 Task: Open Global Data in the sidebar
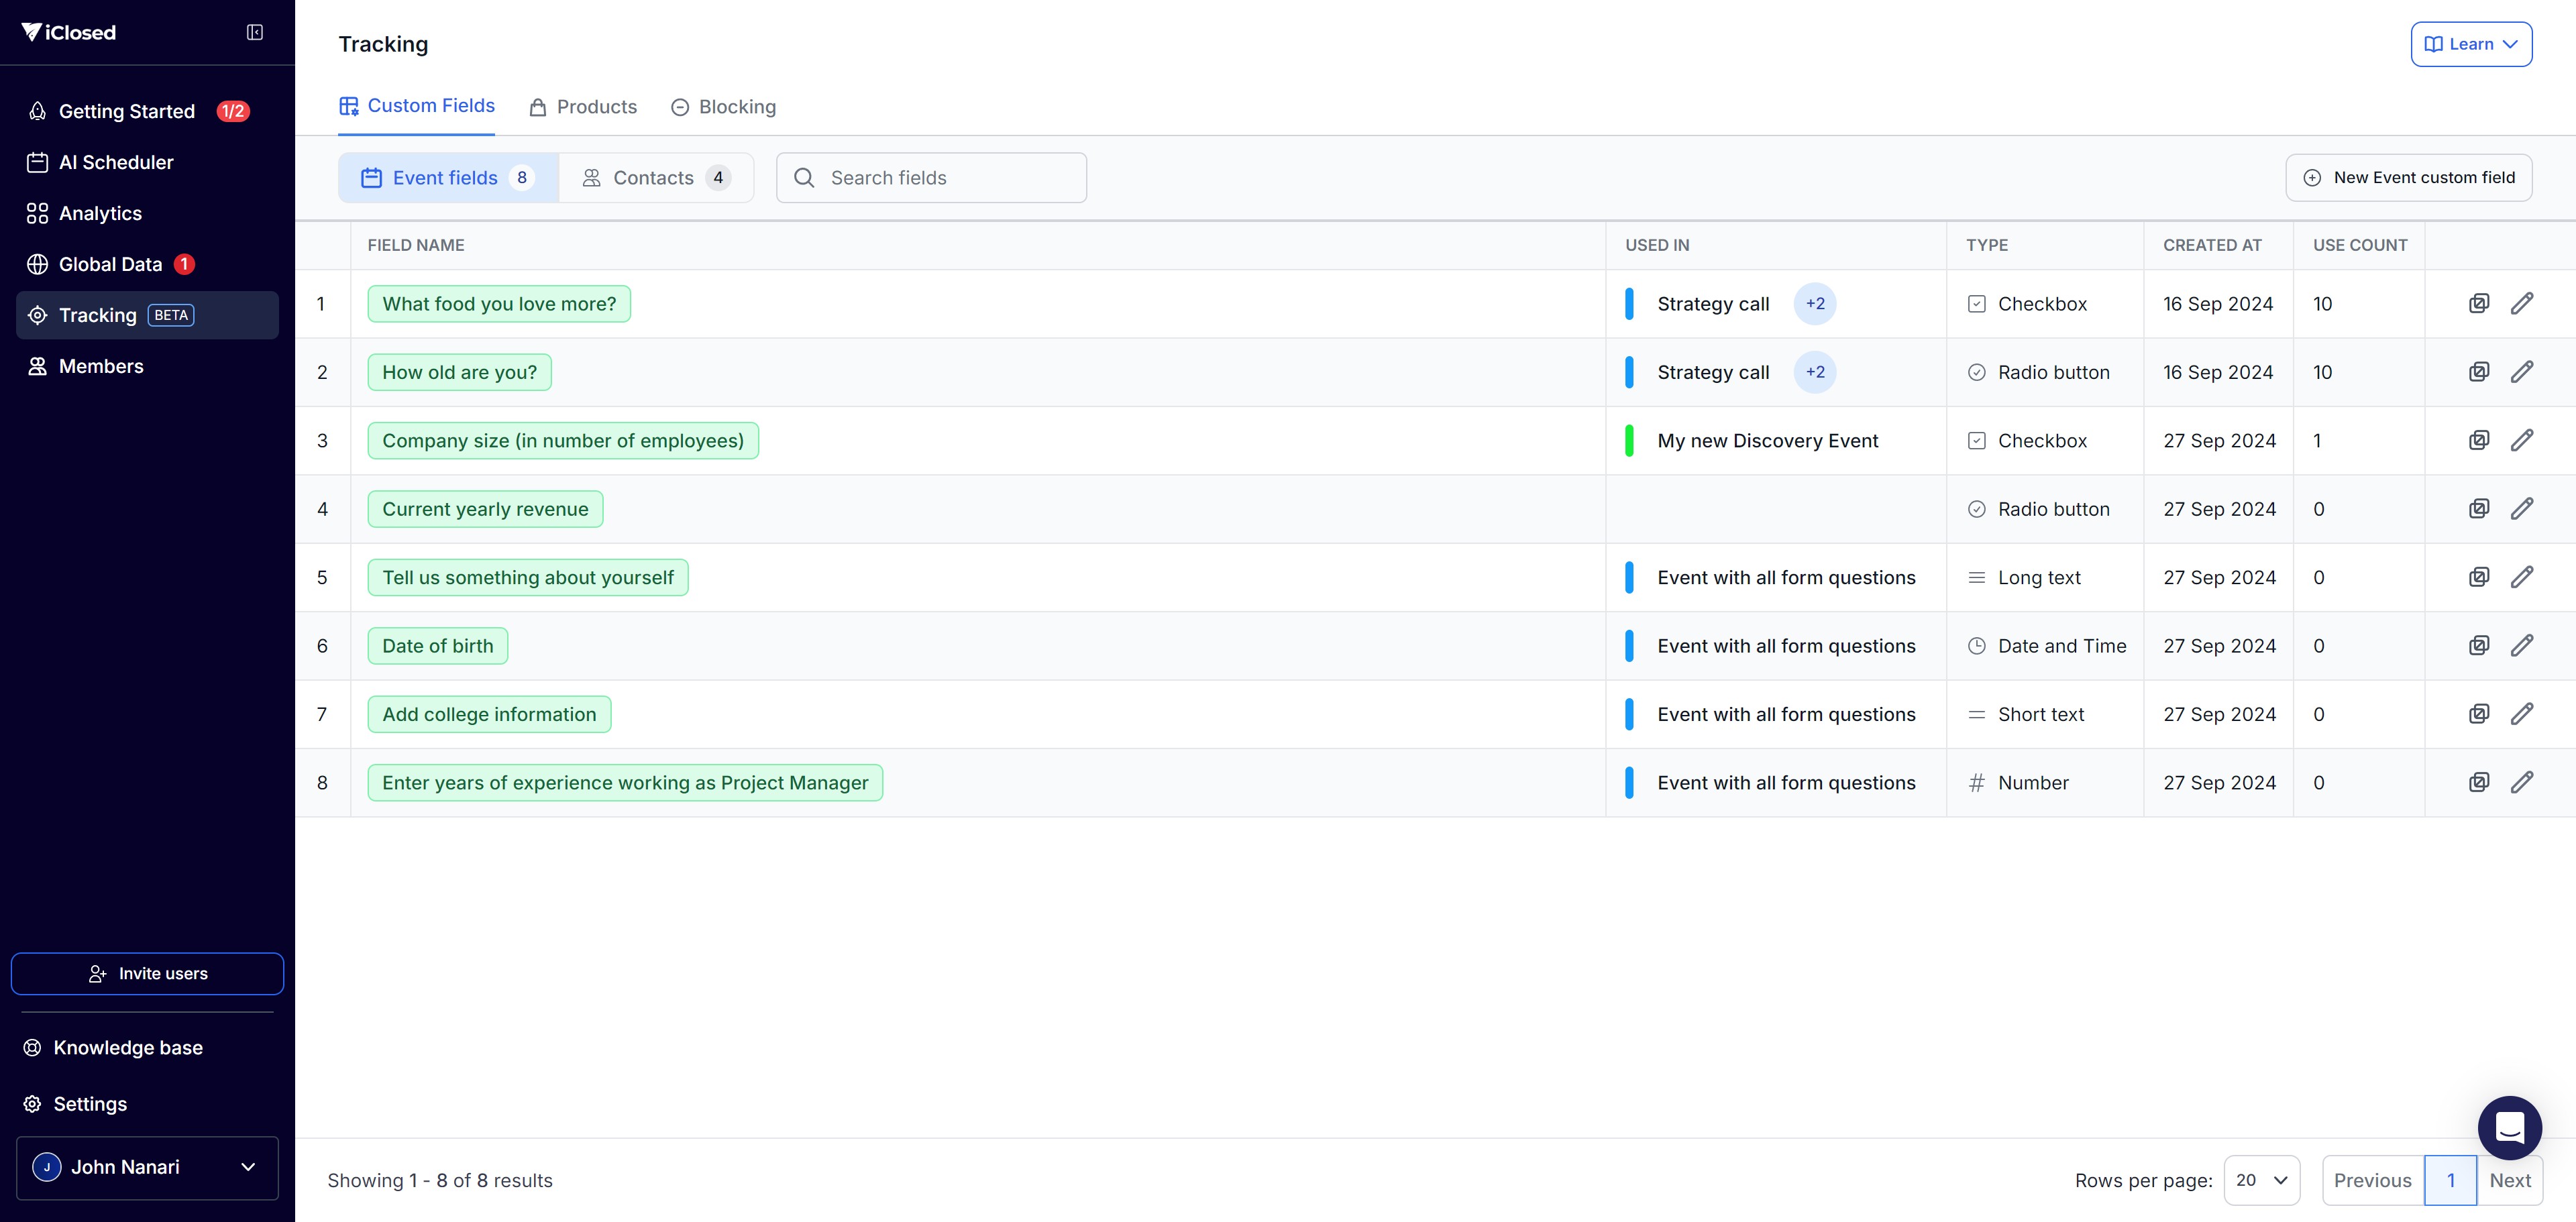(x=110, y=264)
